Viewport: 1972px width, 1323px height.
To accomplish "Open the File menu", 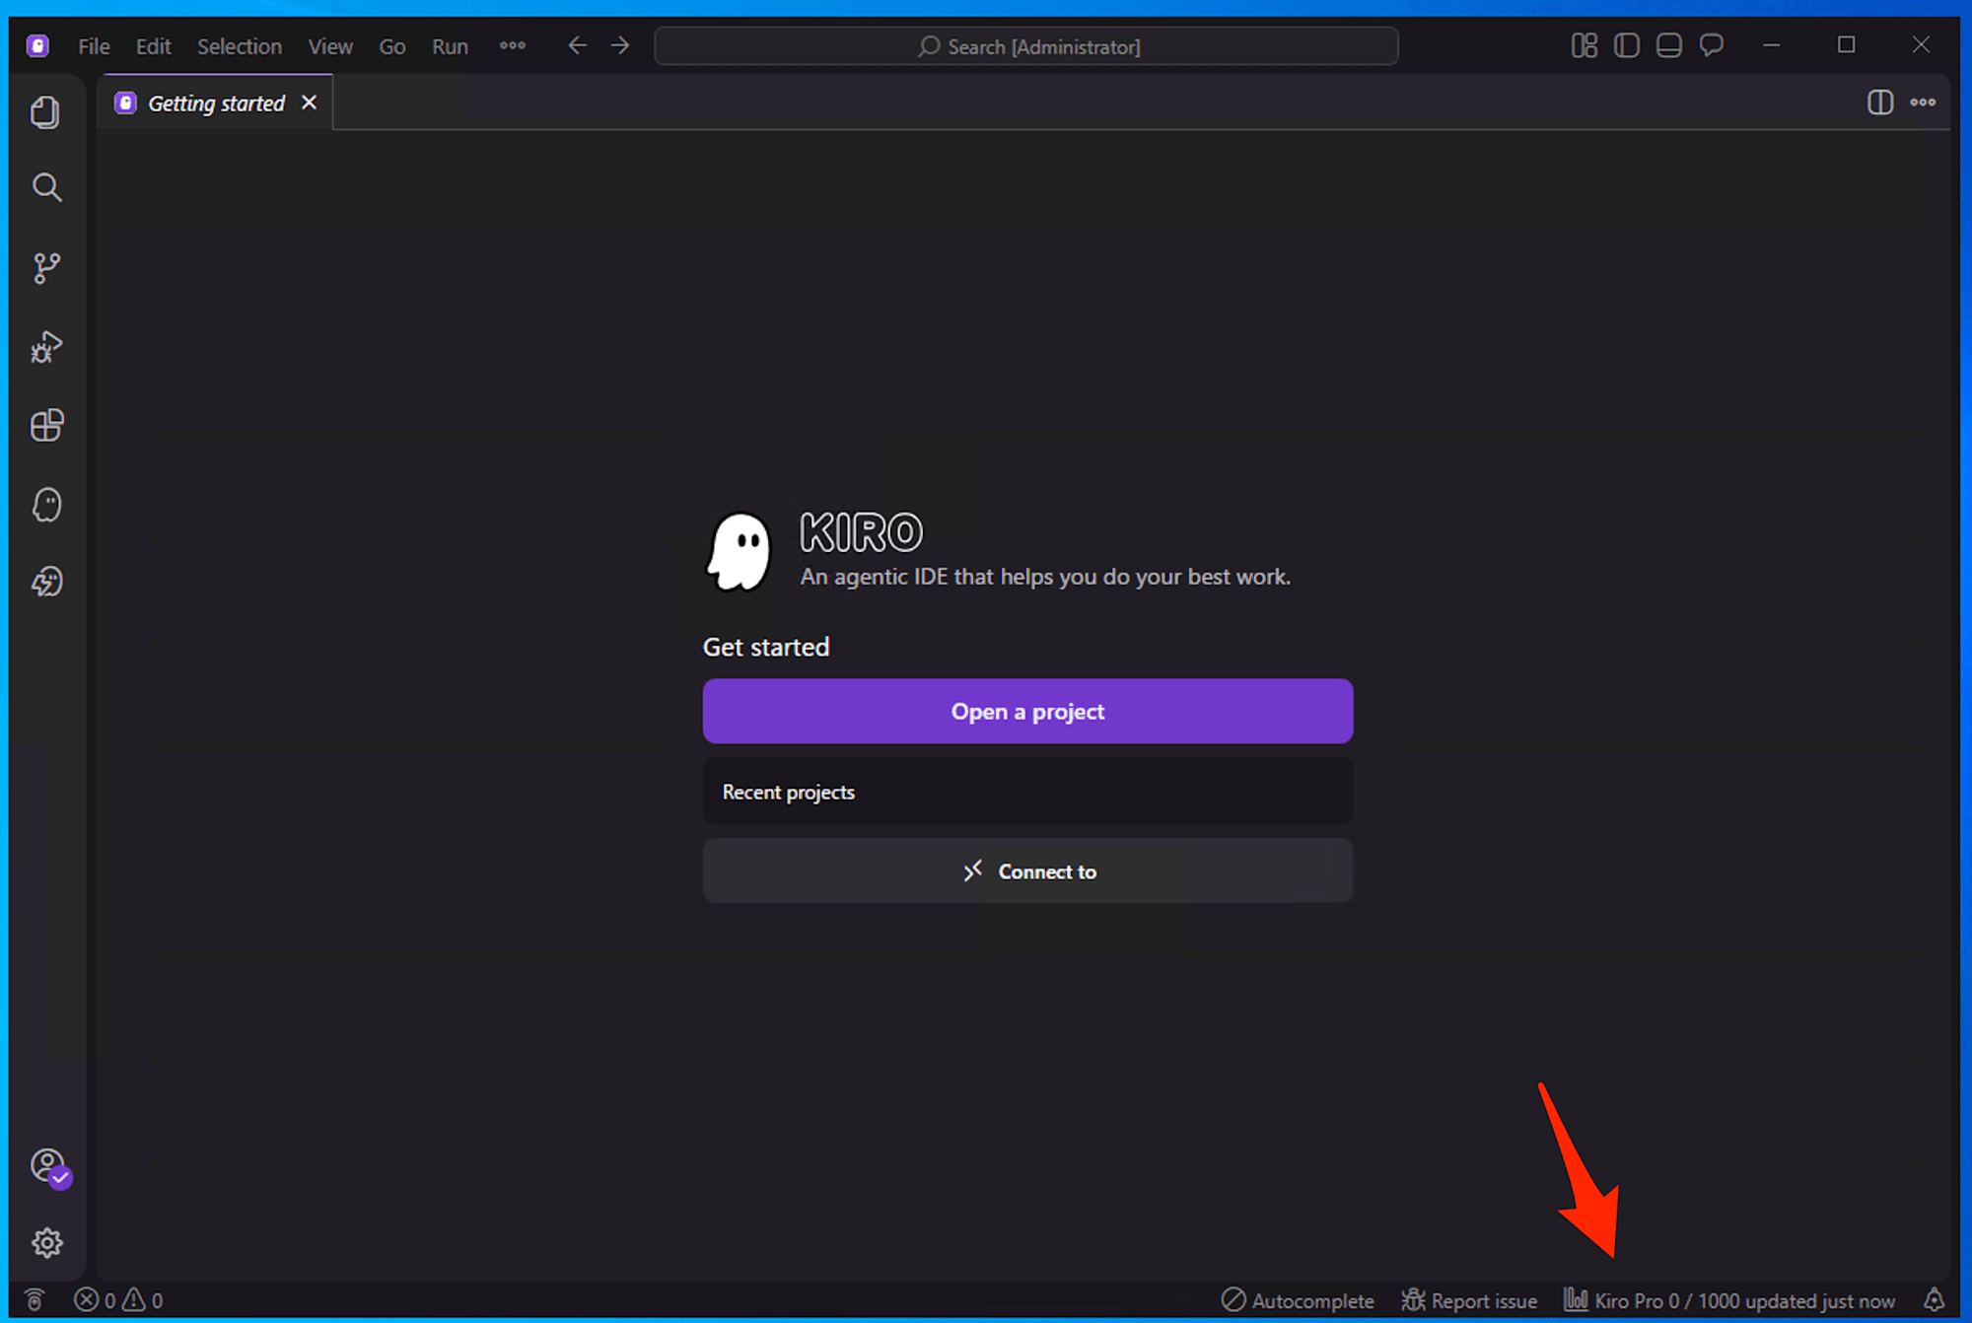I will (x=94, y=46).
